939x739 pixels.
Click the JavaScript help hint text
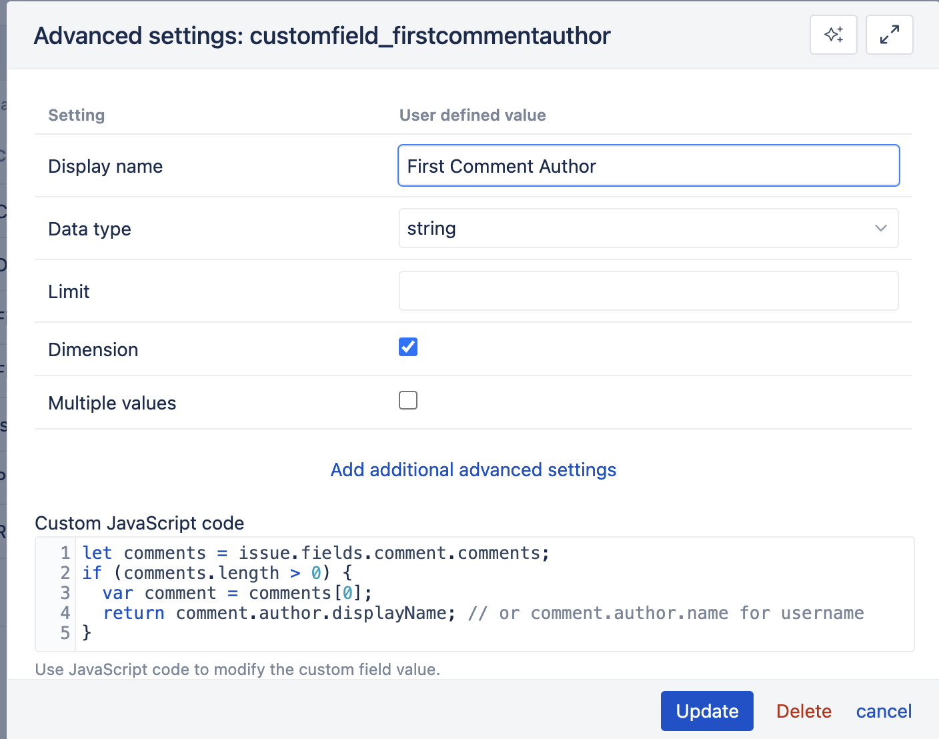237,669
